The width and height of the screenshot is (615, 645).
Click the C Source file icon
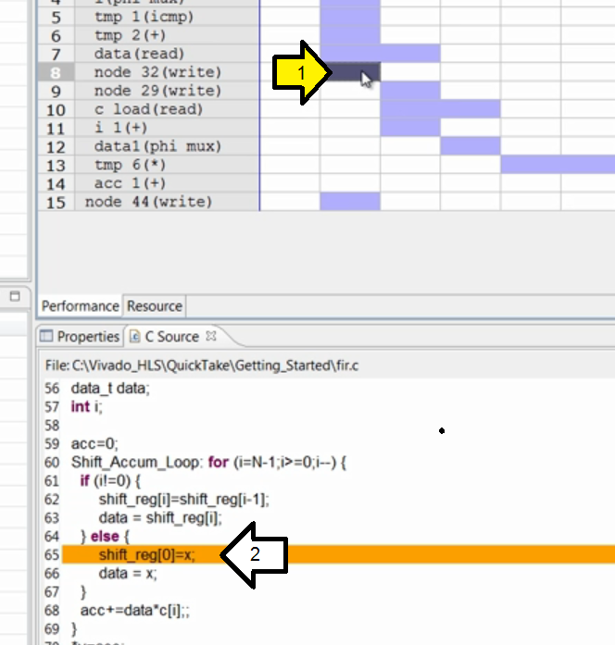coord(134,337)
